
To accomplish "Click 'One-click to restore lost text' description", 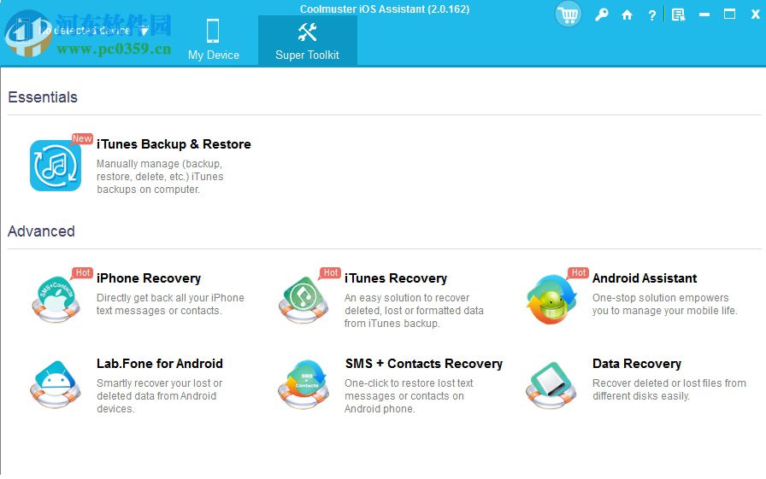I will [x=409, y=383].
